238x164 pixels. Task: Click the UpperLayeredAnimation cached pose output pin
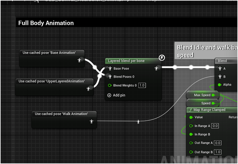pos(88,89)
